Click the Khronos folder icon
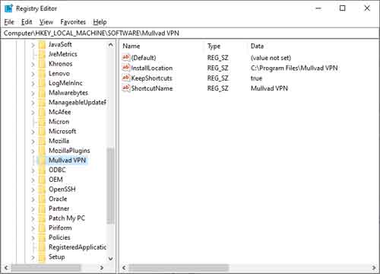The height and width of the screenshot is (274, 380). (42, 64)
